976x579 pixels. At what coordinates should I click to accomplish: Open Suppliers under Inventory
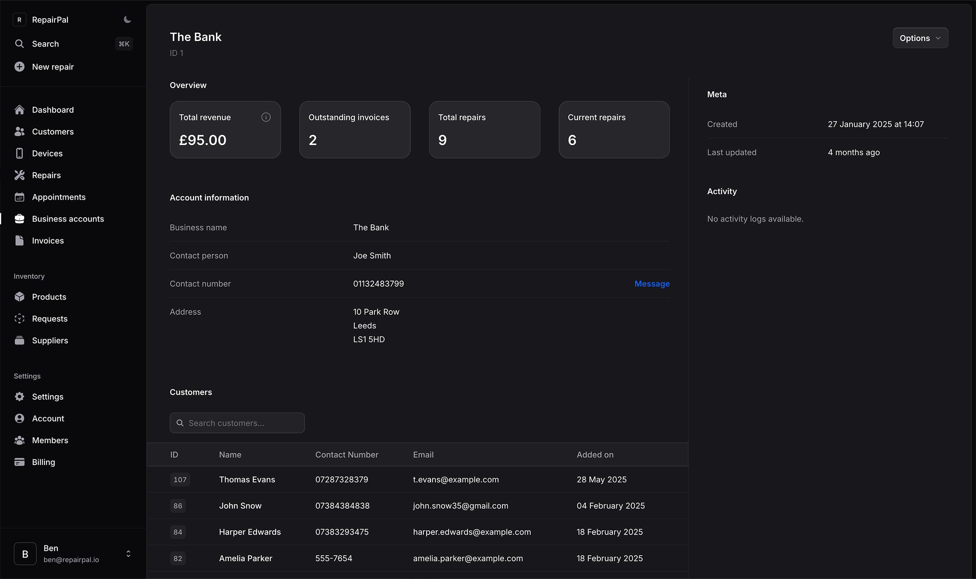tap(50, 340)
